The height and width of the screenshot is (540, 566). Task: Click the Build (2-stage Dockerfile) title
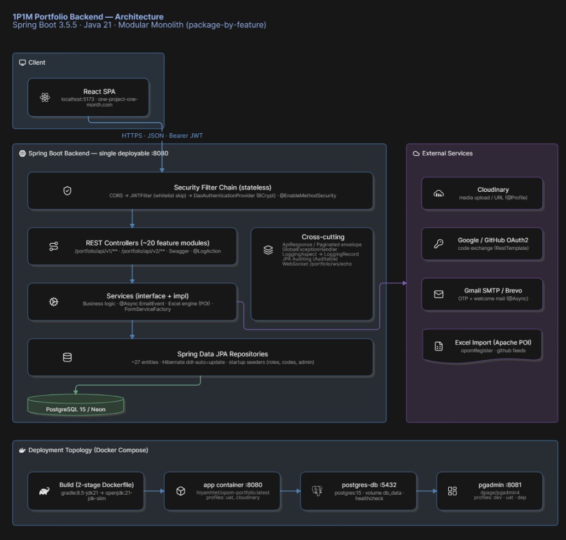(x=96, y=485)
